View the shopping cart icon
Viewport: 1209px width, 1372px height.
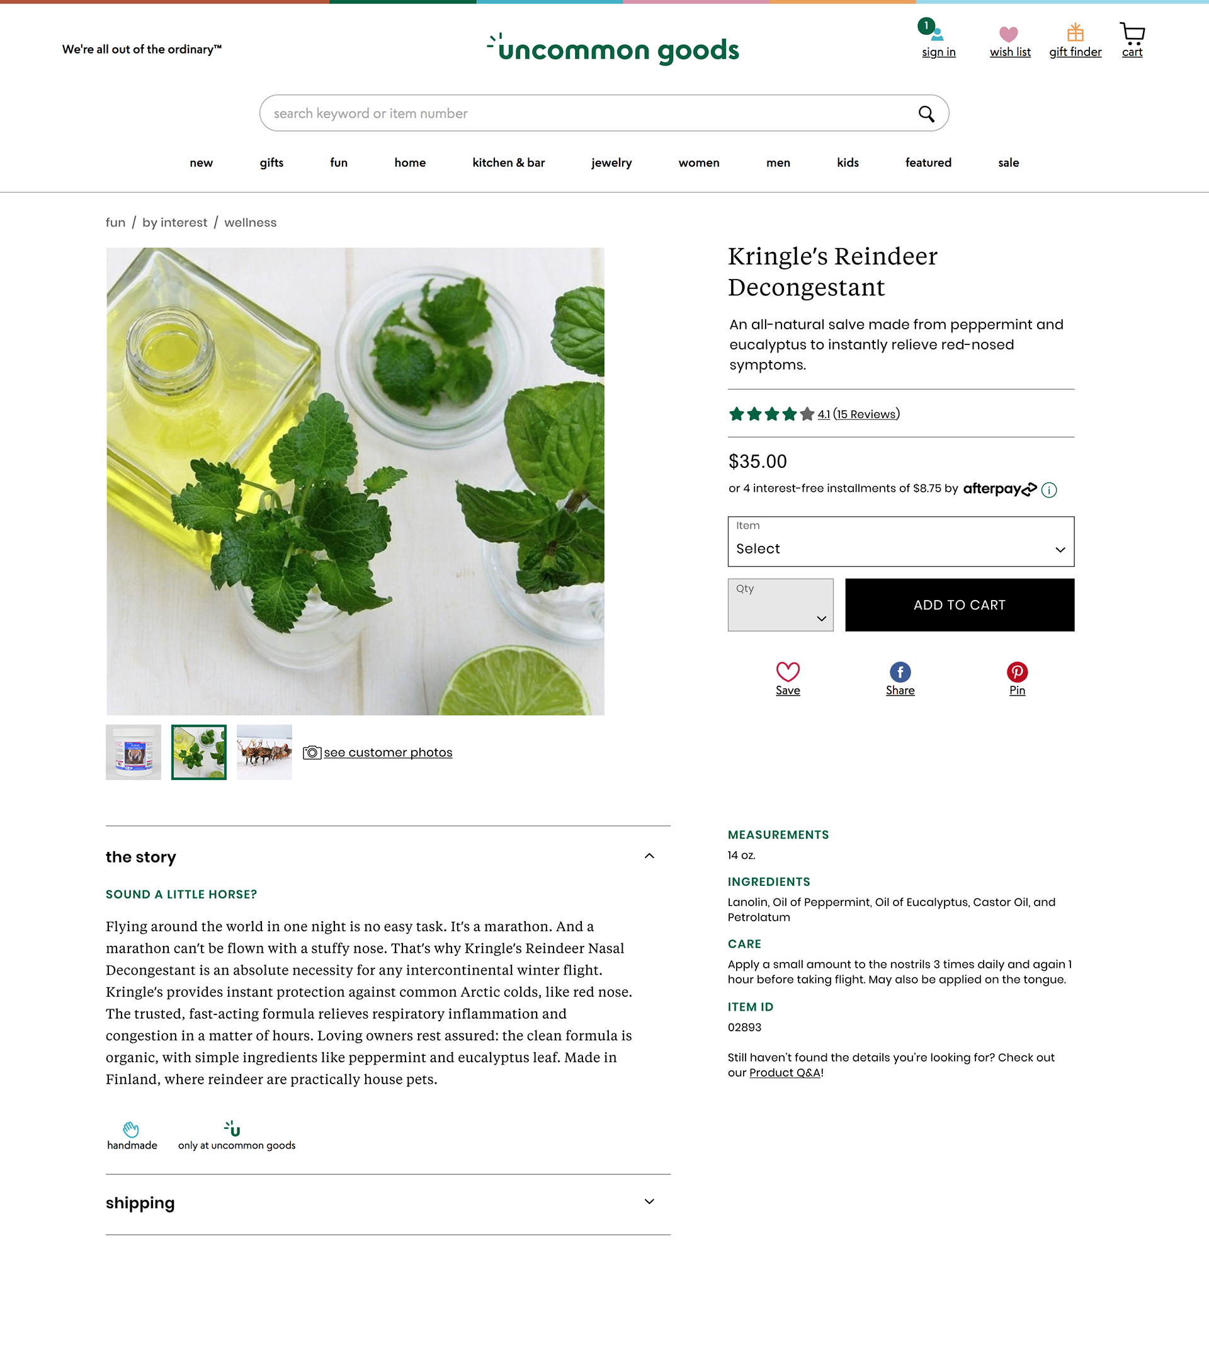[1132, 33]
